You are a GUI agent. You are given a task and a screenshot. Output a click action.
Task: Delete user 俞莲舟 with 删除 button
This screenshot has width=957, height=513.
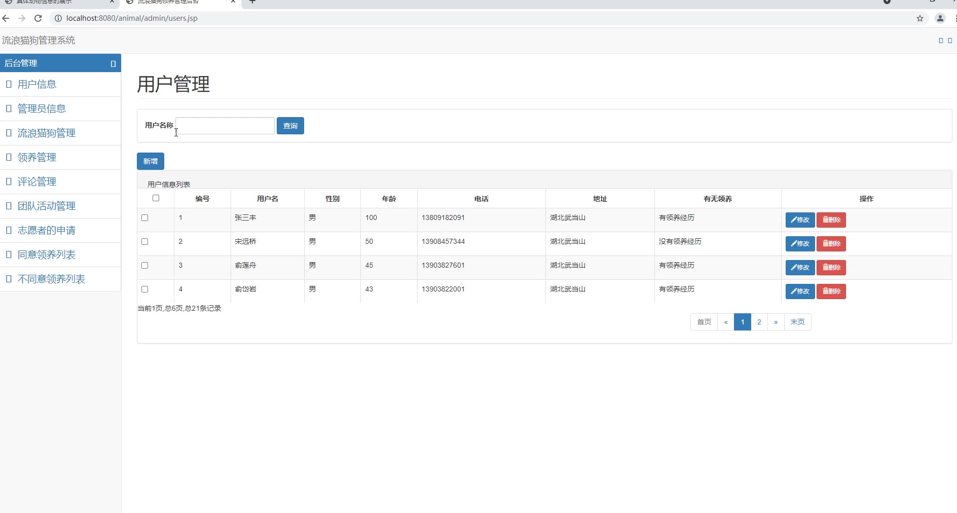click(831, 268)
